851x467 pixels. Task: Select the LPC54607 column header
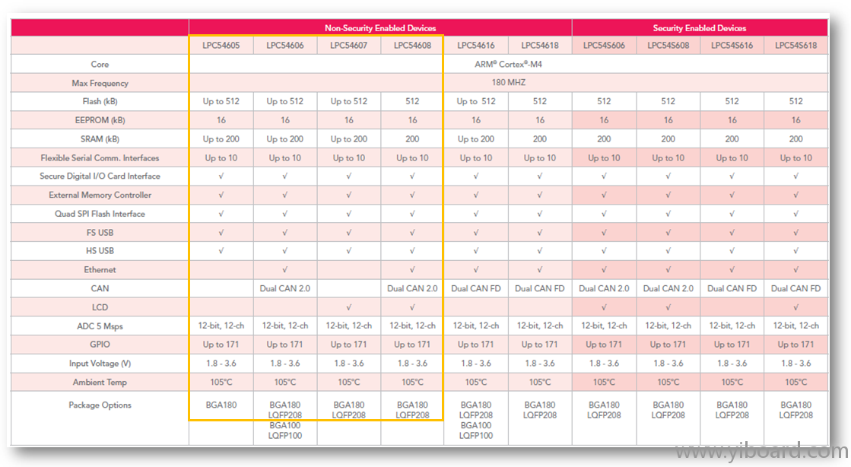(348, 45)
